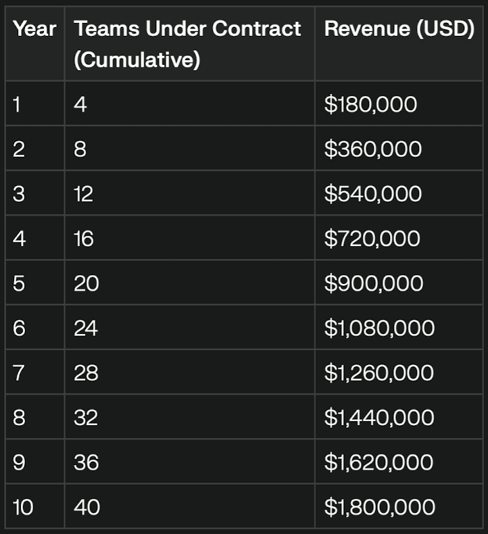Click the $1,800,000 revenue cell
488x534 pixels.
coord(379,506)
